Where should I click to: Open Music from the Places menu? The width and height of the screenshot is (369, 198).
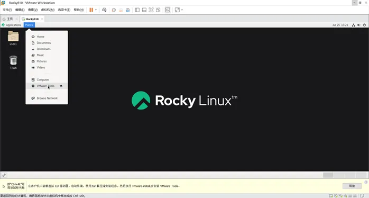[x=47, y=55]
